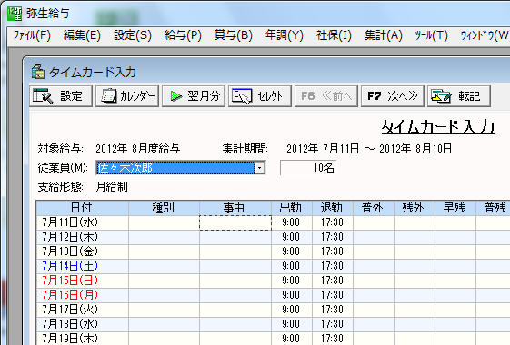Screen dimensions: 510x345
Task: Click the 退勤 column header
Action: pos(333,208)
